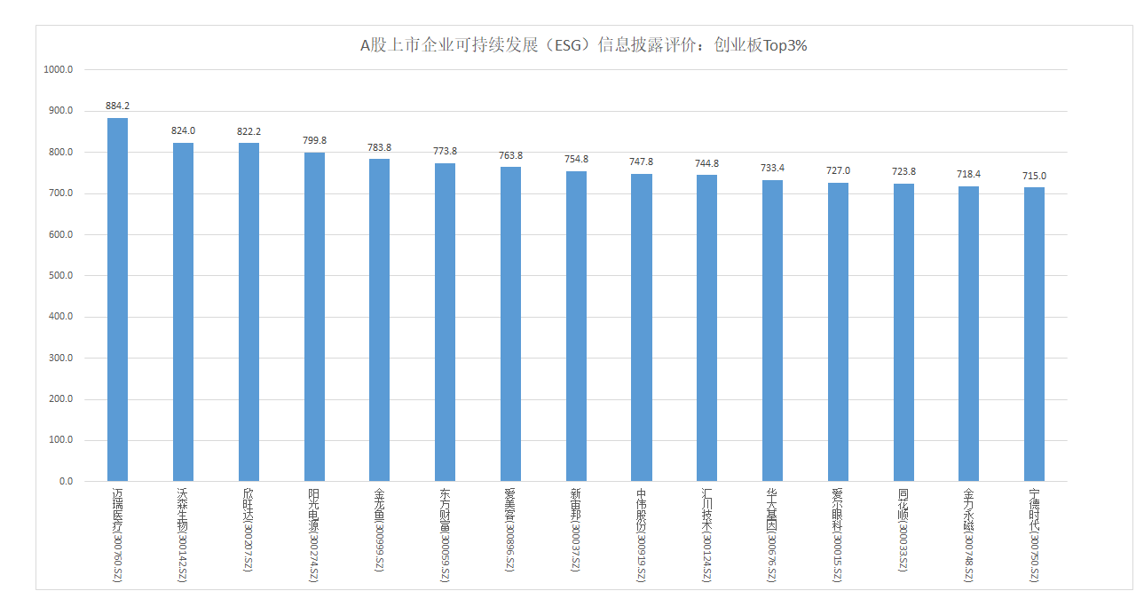
Task: Click the 700.0 value on the vertical axis
Action: (x=60, y=193)
